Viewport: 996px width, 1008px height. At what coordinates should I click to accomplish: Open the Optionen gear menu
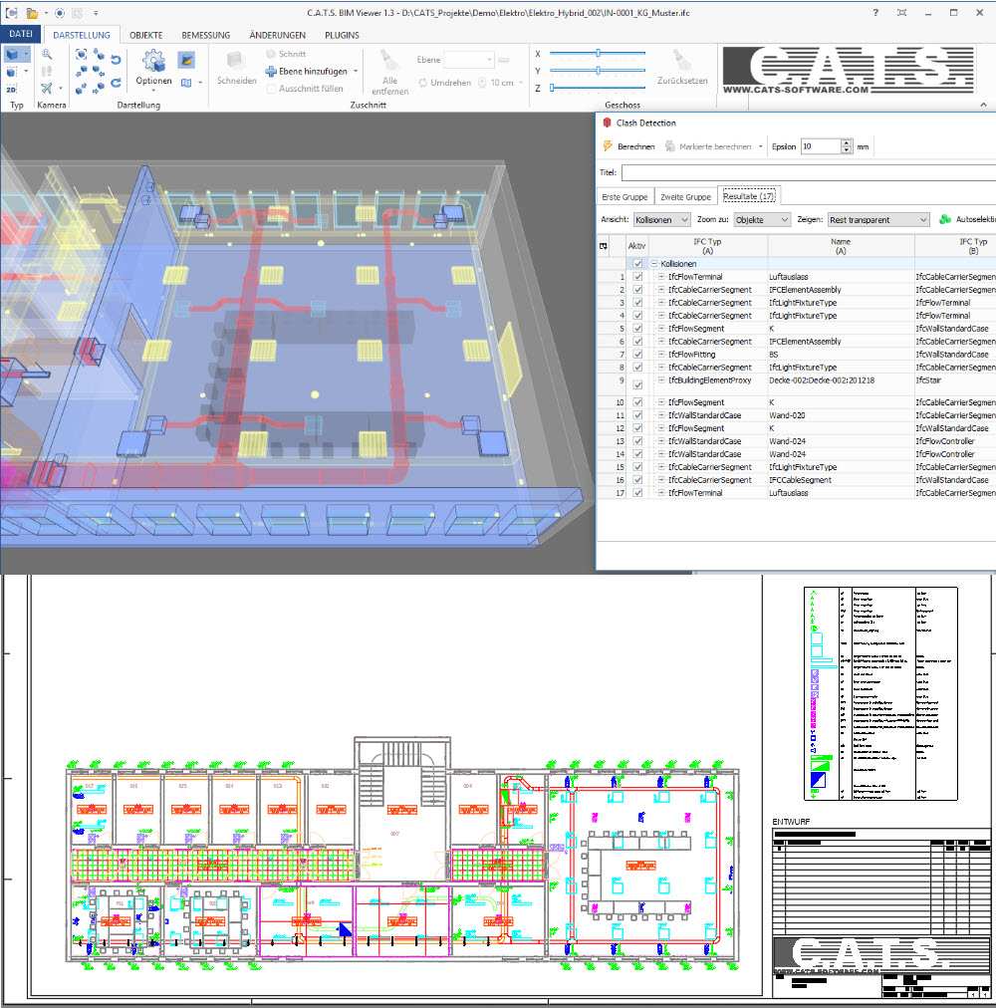[153, 66]
